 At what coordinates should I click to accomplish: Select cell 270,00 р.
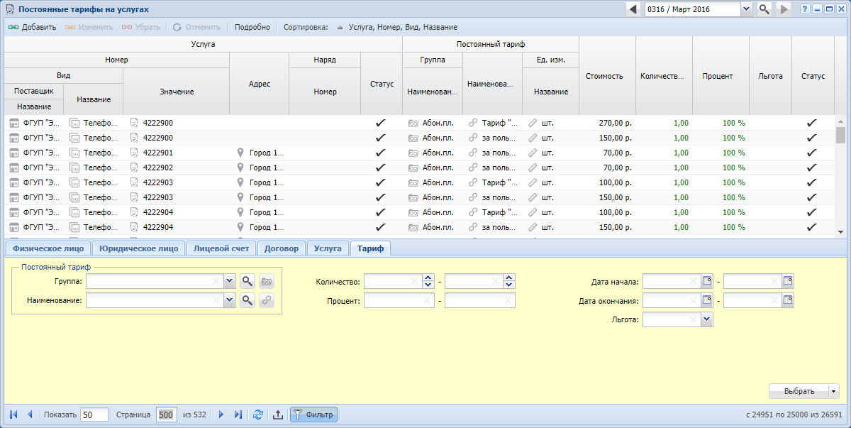pyautogui.click(x=607, y=123)
